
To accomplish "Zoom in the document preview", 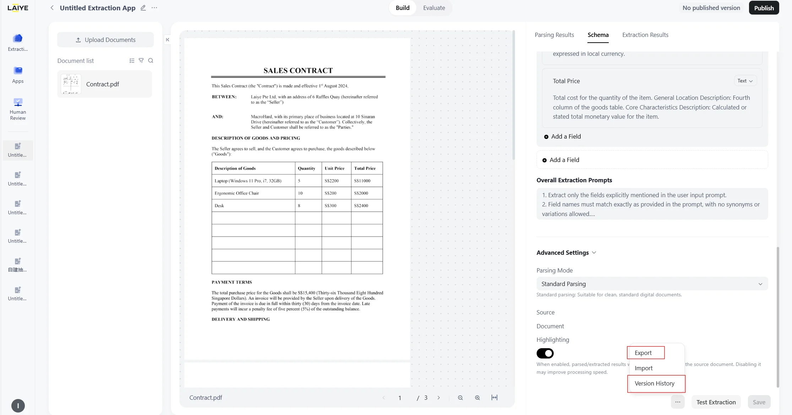I will [477, 398].
